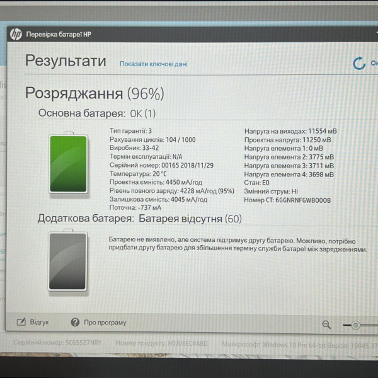
Task: Click the Відгук label
Action: point(39,322)
